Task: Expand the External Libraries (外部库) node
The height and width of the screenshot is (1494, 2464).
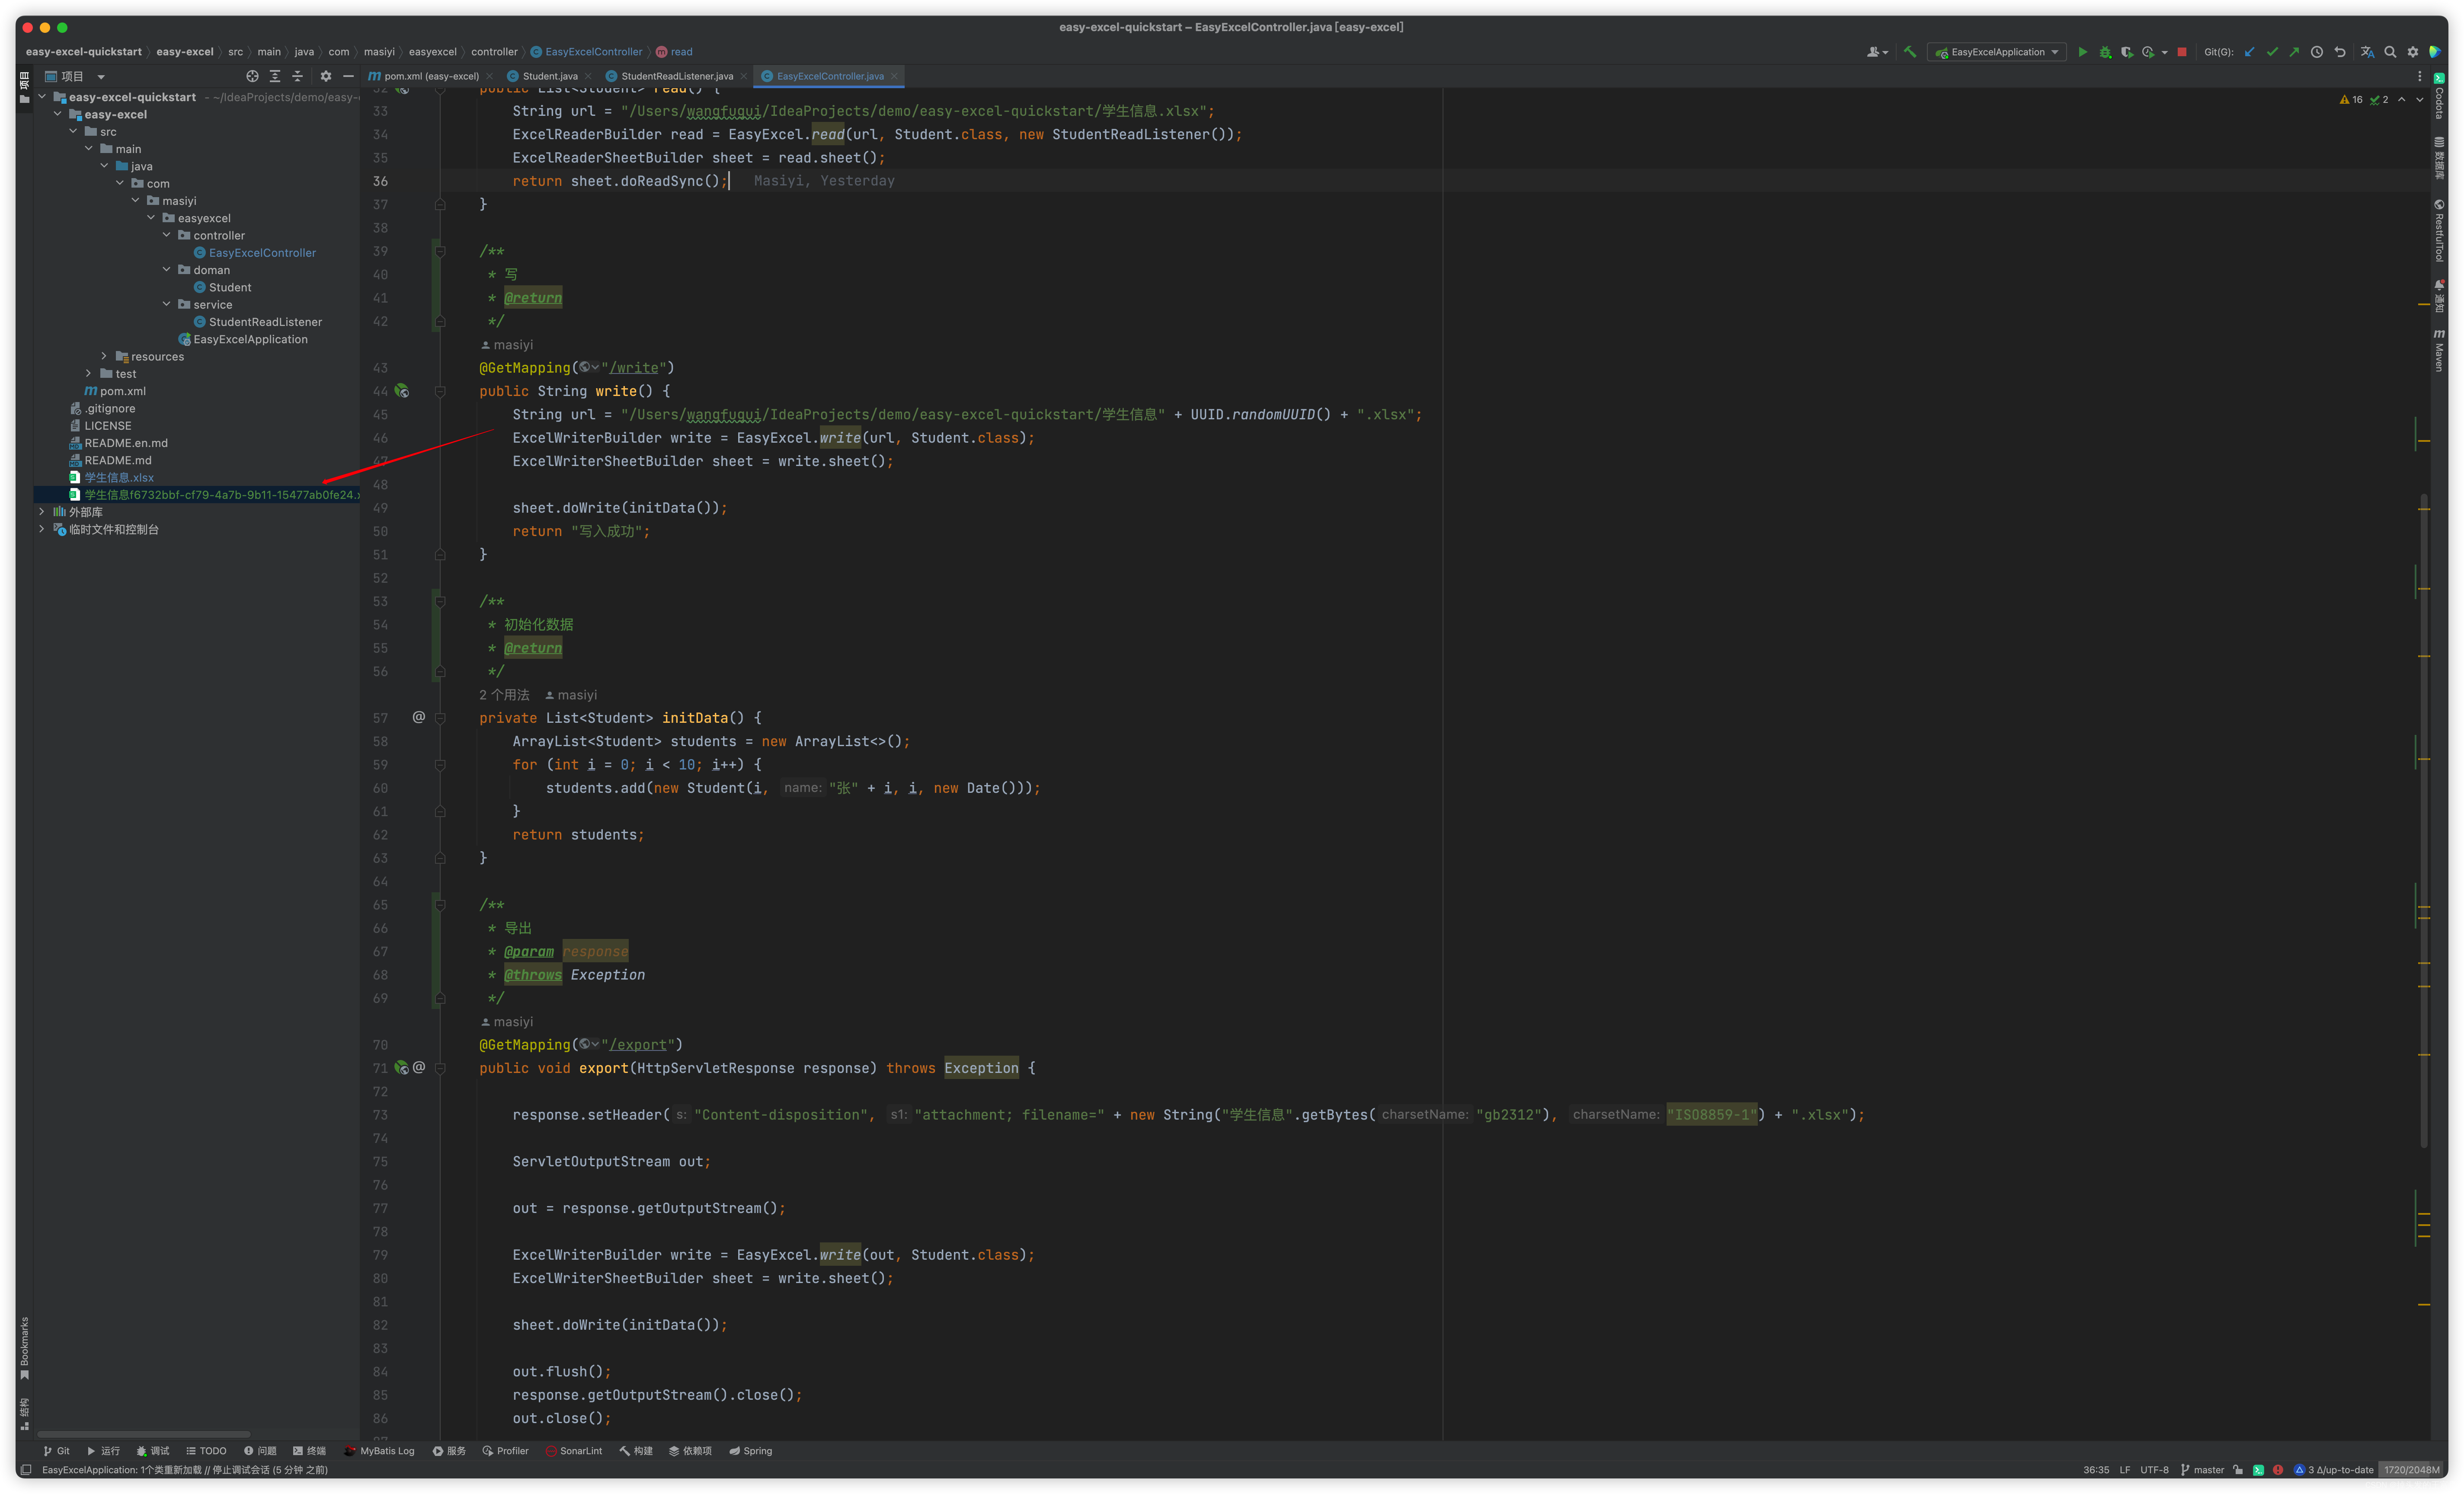Action: (42, 511)
